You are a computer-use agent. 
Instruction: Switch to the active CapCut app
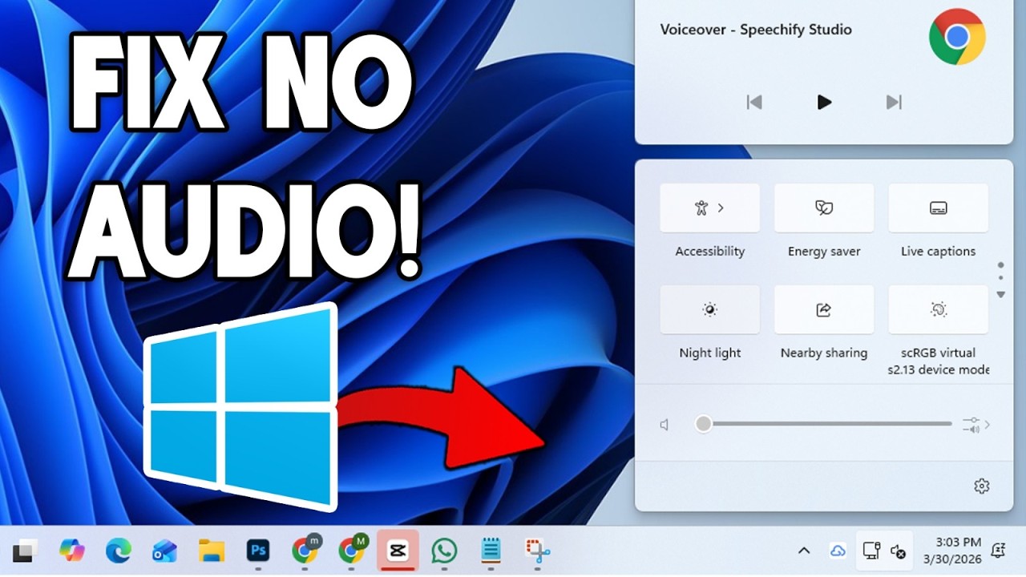click(x=397, y=551)
